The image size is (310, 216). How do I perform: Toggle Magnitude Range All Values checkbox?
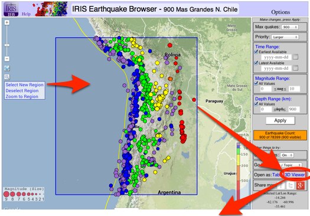(x=256, y=83)
